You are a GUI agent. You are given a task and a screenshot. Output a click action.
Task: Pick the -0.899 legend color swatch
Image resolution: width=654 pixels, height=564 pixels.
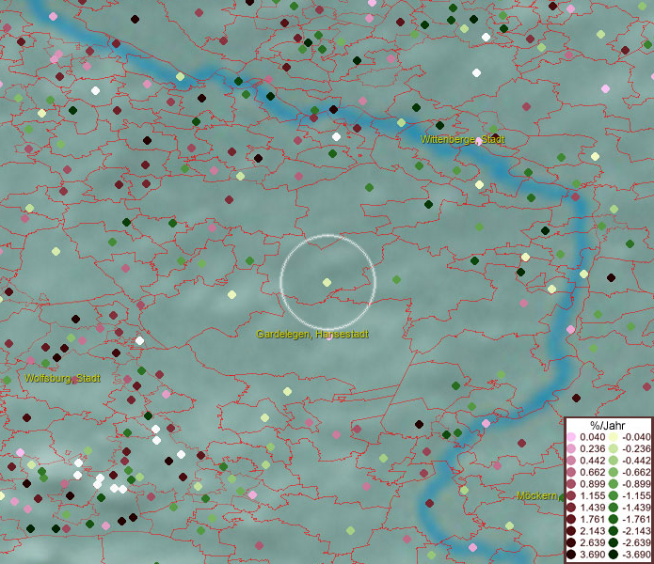point(614,484)
